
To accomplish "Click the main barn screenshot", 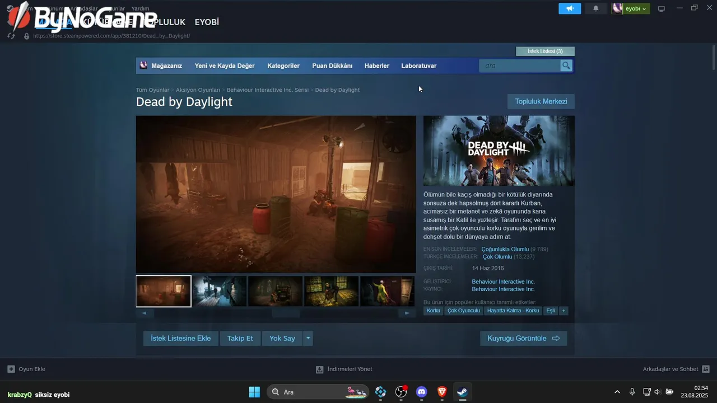I will point(276,194).
